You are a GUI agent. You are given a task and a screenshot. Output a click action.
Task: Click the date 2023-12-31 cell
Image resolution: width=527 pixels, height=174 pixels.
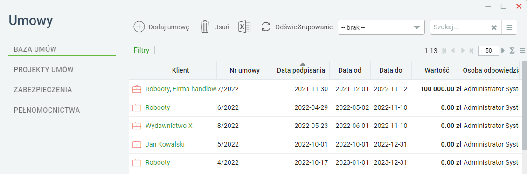click(x=390, y=162)
